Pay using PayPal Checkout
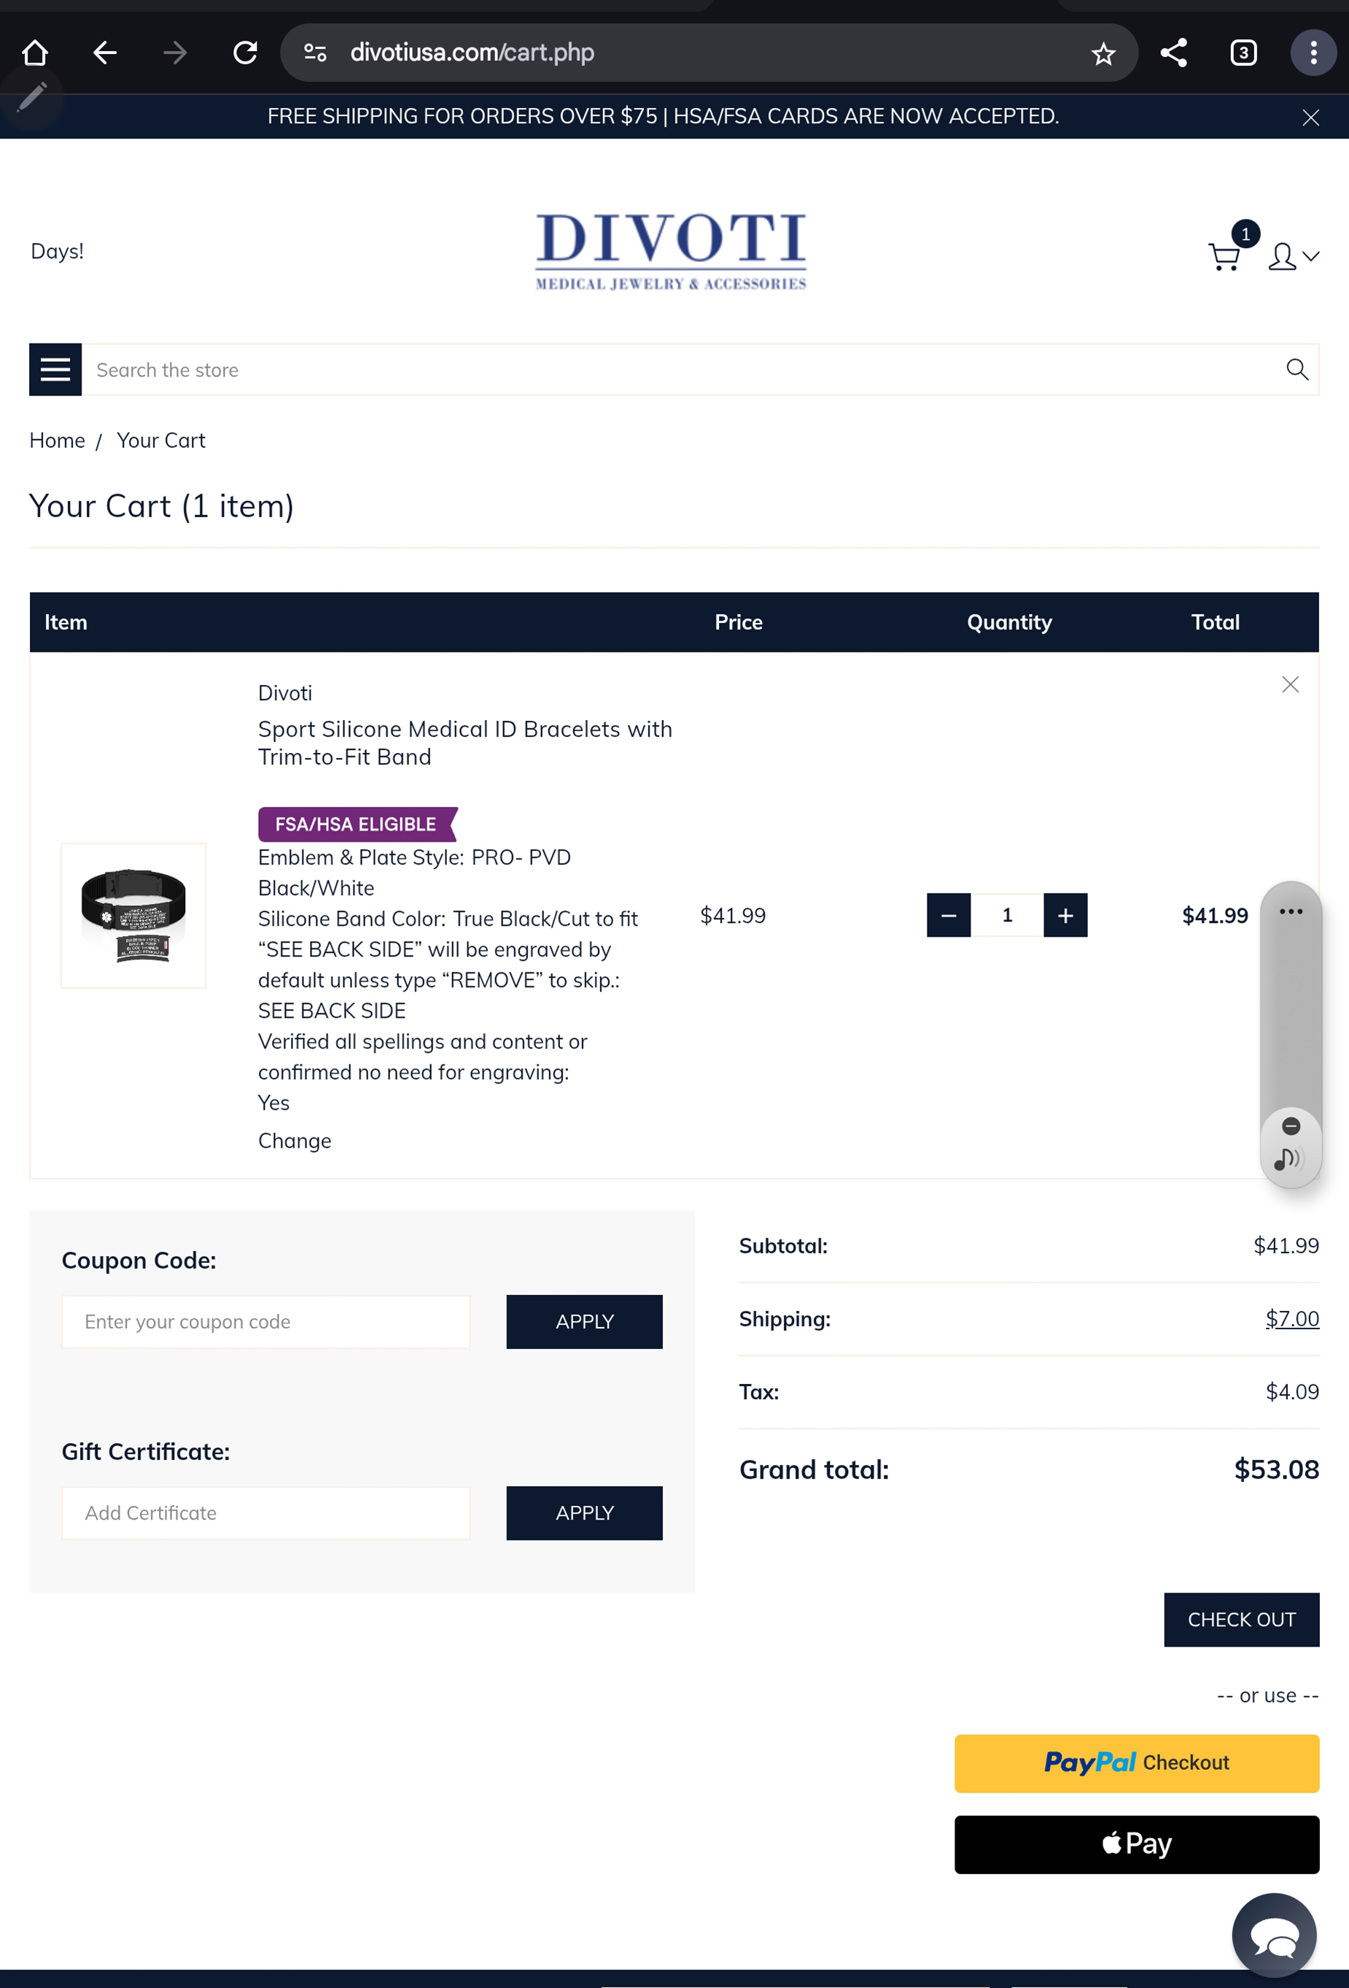Image resolution: width=1349 pixels, height=1988 pixels. pos(1136,1763)
